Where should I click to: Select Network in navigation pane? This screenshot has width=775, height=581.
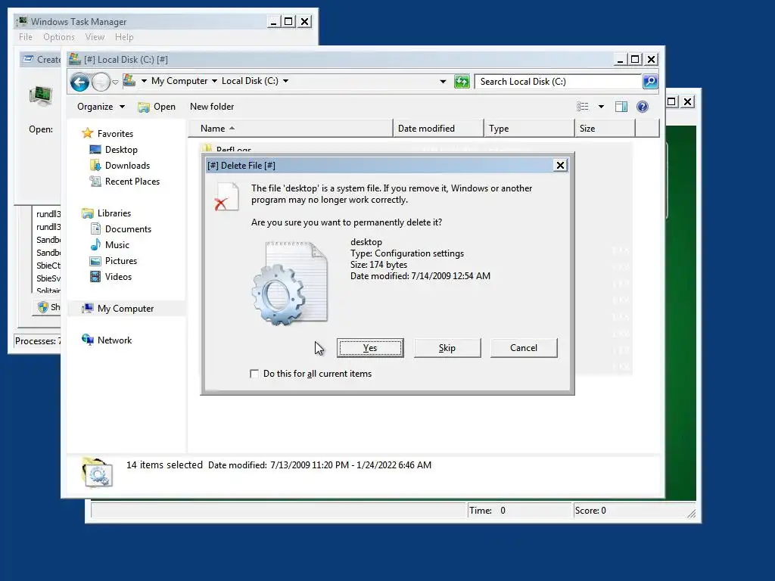[115, 340]
